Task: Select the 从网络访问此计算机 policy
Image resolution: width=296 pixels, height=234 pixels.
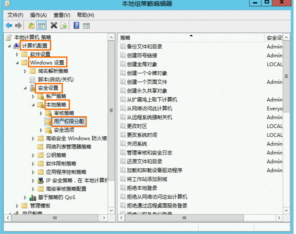Action: coord(149,108)
